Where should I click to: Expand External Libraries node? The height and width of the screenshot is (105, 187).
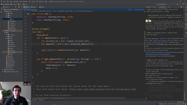3,70
